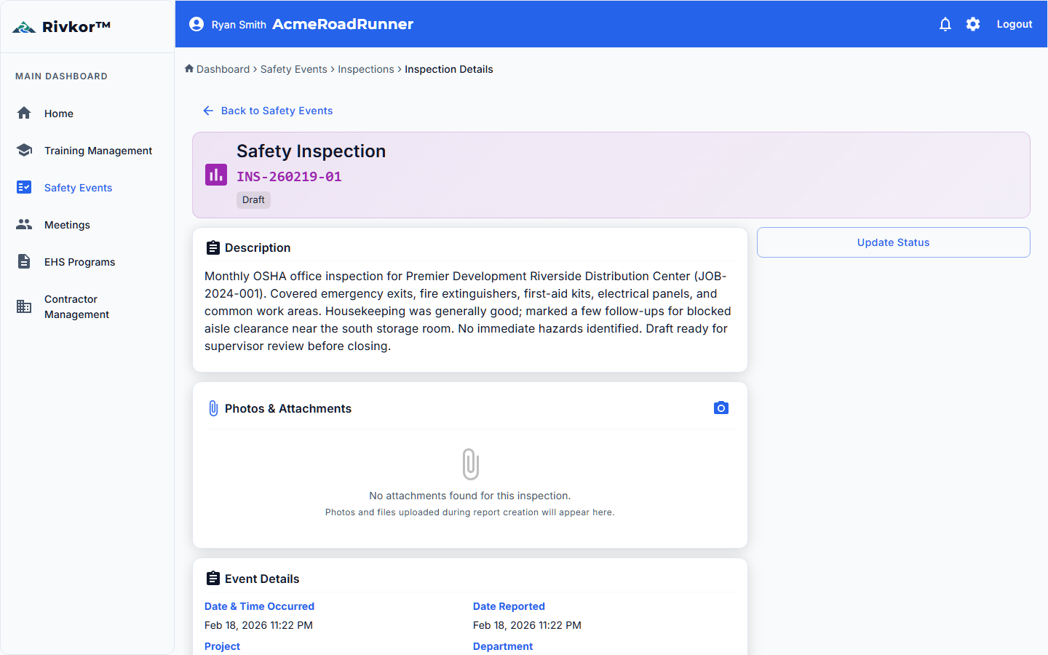1048x655 pixels.
Task: Open Inspections breadcrumb link
Action: 366,69
